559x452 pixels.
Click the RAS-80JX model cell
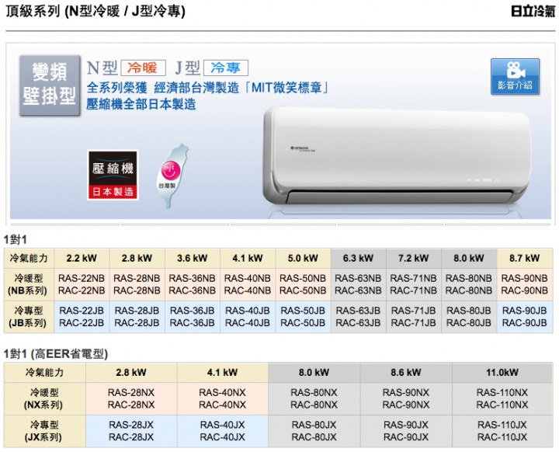(314, 431)
